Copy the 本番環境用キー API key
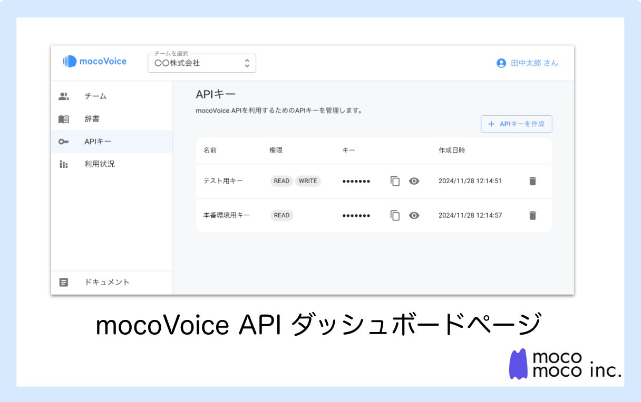This screenshot has height=402, width=641. 395,215
